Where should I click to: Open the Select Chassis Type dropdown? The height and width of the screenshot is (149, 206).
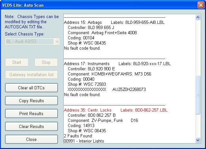tap(32, 42)
